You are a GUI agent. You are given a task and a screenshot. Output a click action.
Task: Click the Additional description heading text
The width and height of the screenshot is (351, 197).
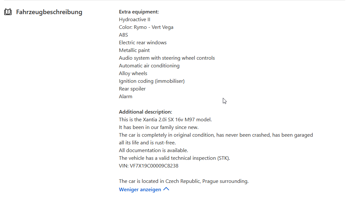click(x=146, y=112)
